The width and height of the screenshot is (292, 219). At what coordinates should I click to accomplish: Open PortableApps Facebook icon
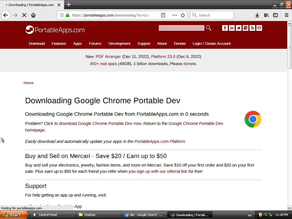[x=225, y=28]
